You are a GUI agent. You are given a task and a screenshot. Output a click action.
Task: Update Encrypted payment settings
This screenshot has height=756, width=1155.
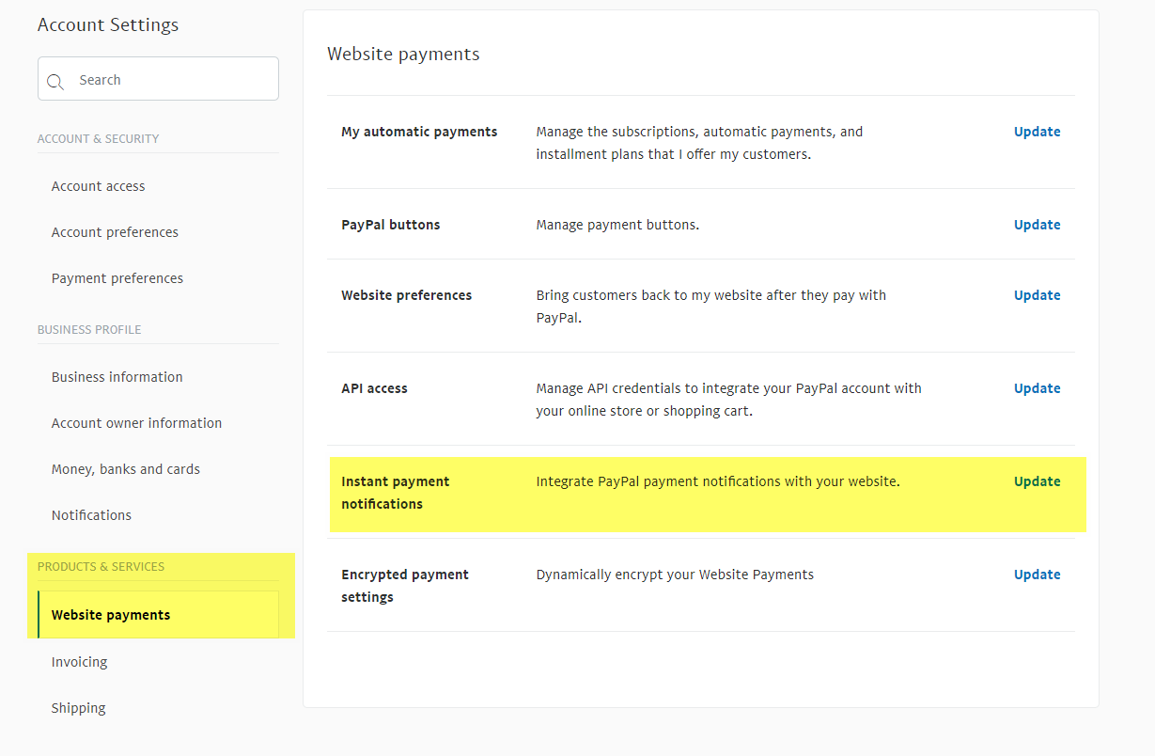pyautogui.click(x=1037, y=575)
